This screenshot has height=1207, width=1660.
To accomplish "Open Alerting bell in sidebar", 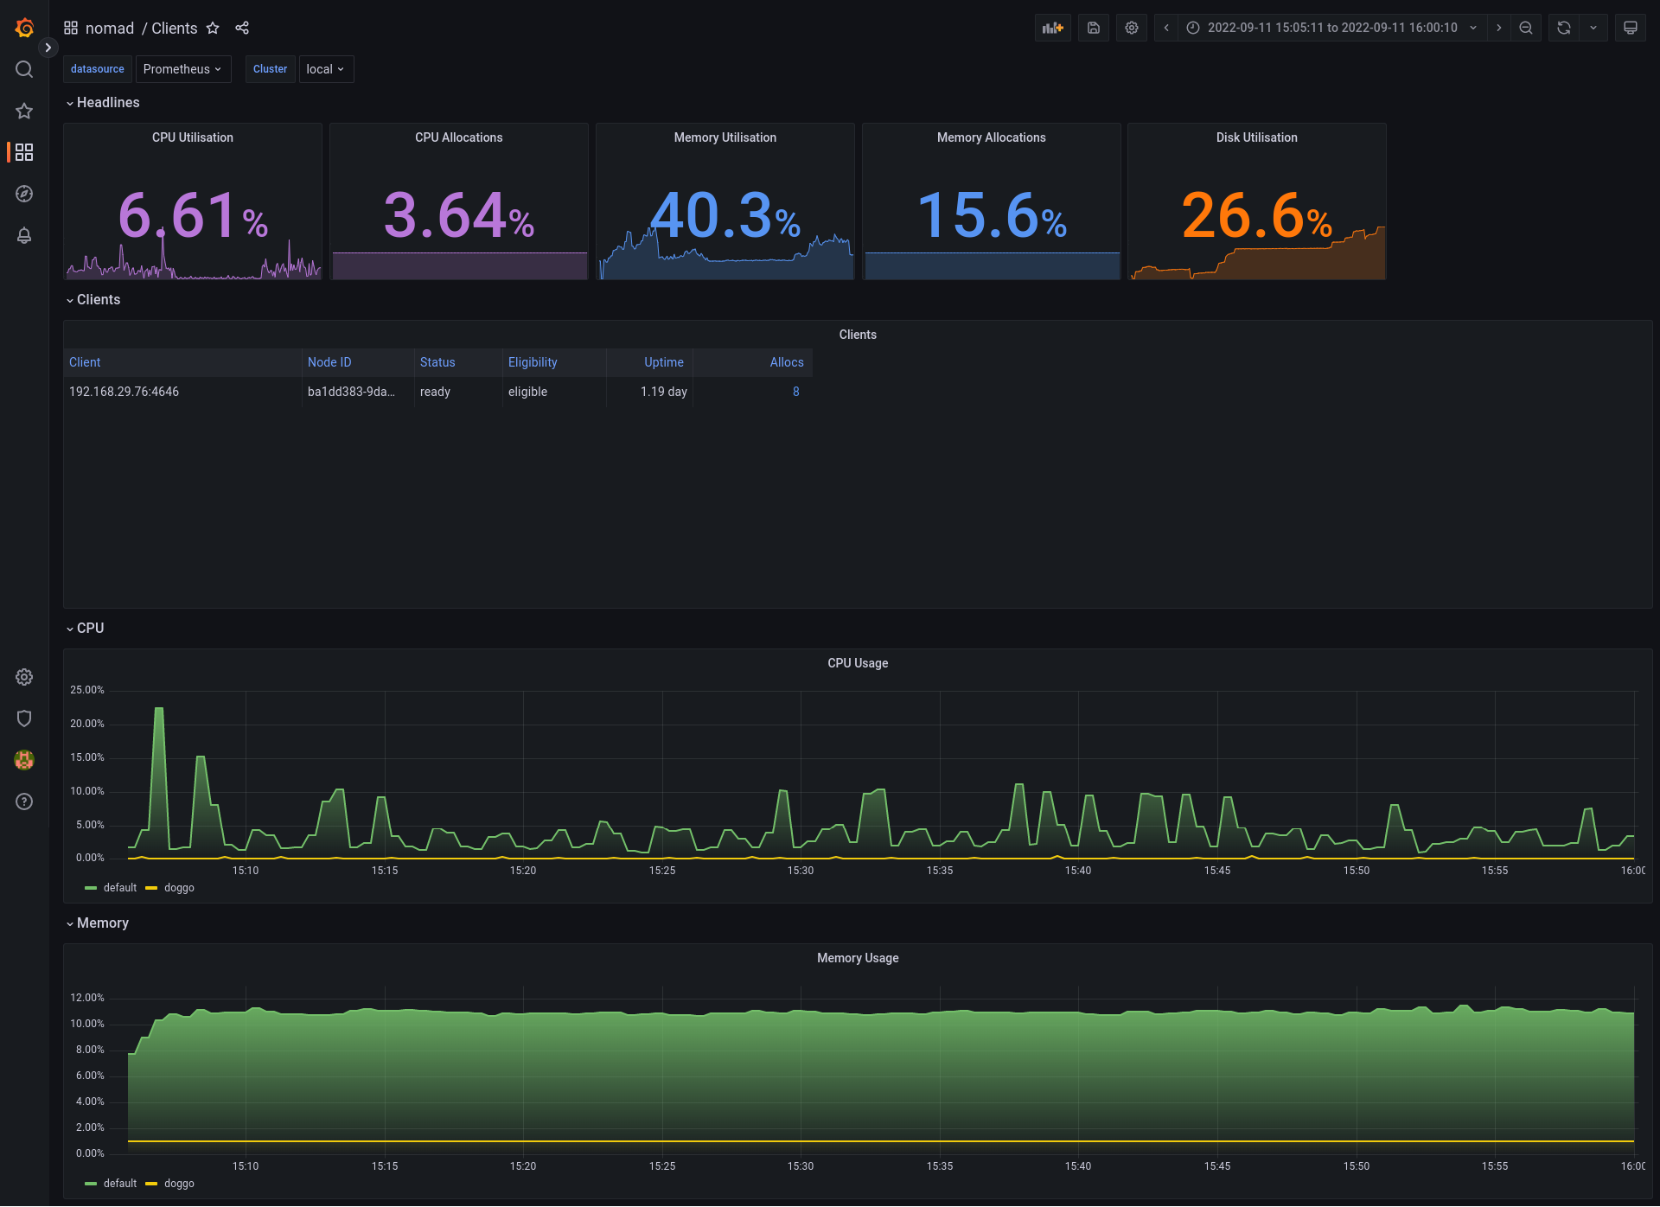I will [24, 235].
